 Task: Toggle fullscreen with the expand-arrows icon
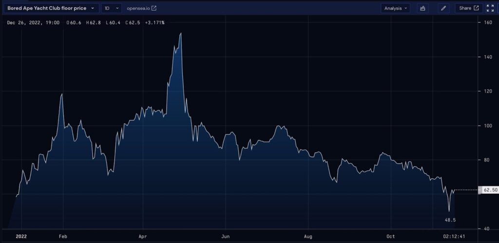(x=490, y=8)
